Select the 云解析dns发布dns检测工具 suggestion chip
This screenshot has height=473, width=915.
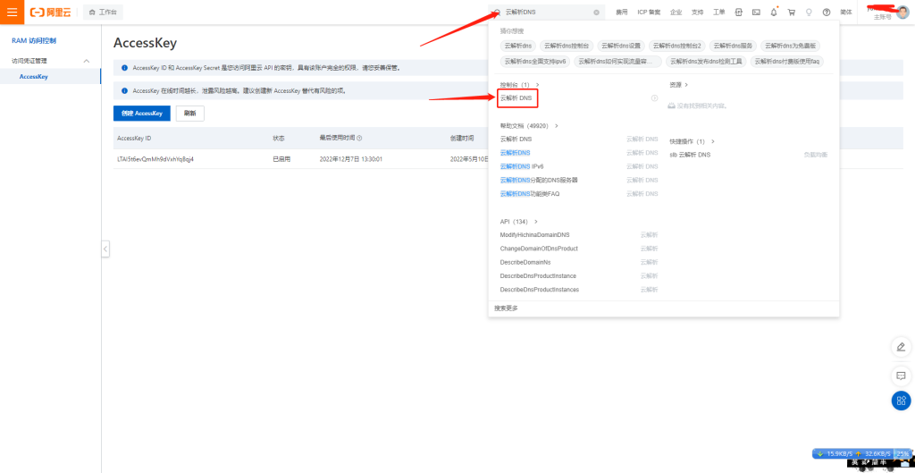[x=706, y=61]
